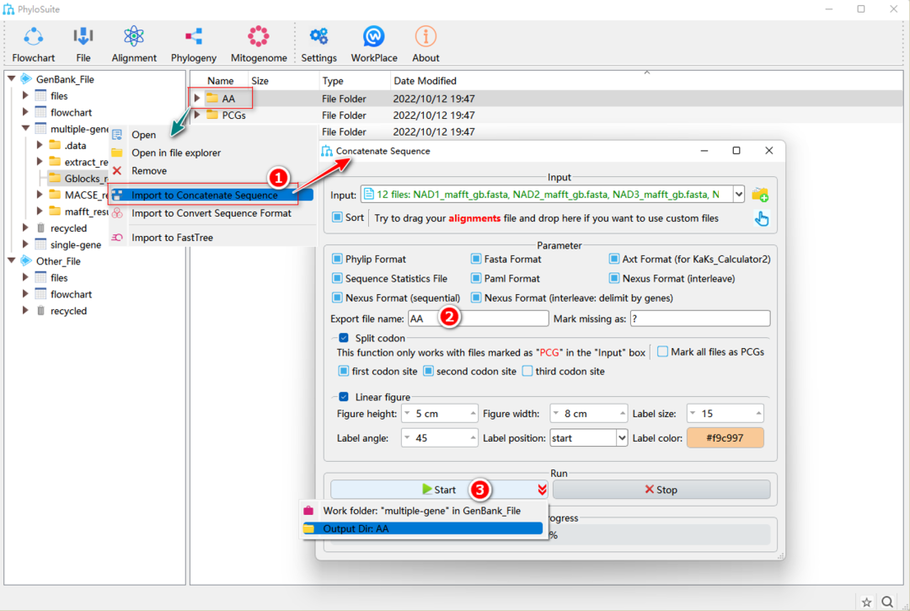Click the recycled trash icon under GenBank_File

coord(40,228)
